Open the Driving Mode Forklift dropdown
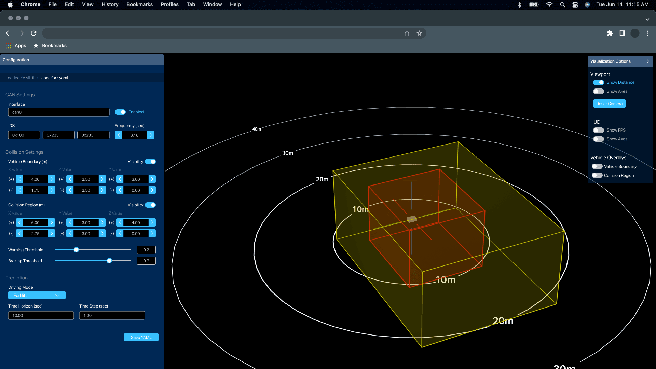The width and height of the screenshot is (656, 369). coord(37,295)
